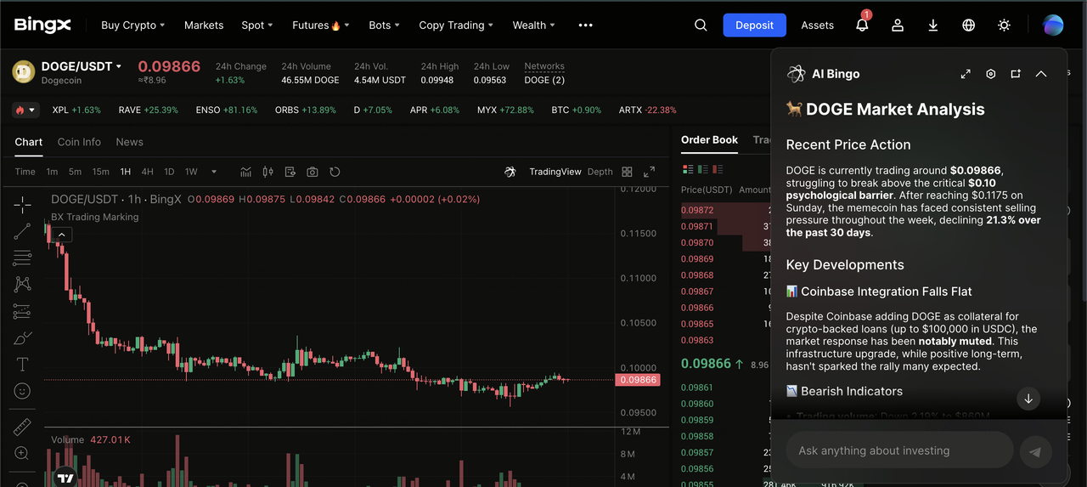This screenshot has height=487, width=1087.
Task: Select the text annotation tool
Action: coord(22,365)
